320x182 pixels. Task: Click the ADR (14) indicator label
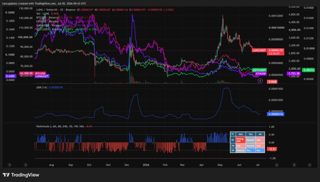click(41, 87)
